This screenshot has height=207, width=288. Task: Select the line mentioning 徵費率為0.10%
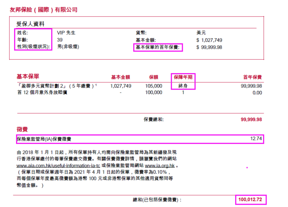pos(94,172)
